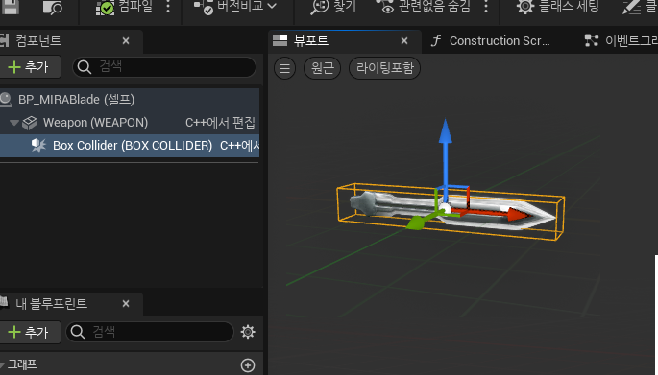Select Box Collider component icon
The image size is (658, 375).
click(38, 146)
